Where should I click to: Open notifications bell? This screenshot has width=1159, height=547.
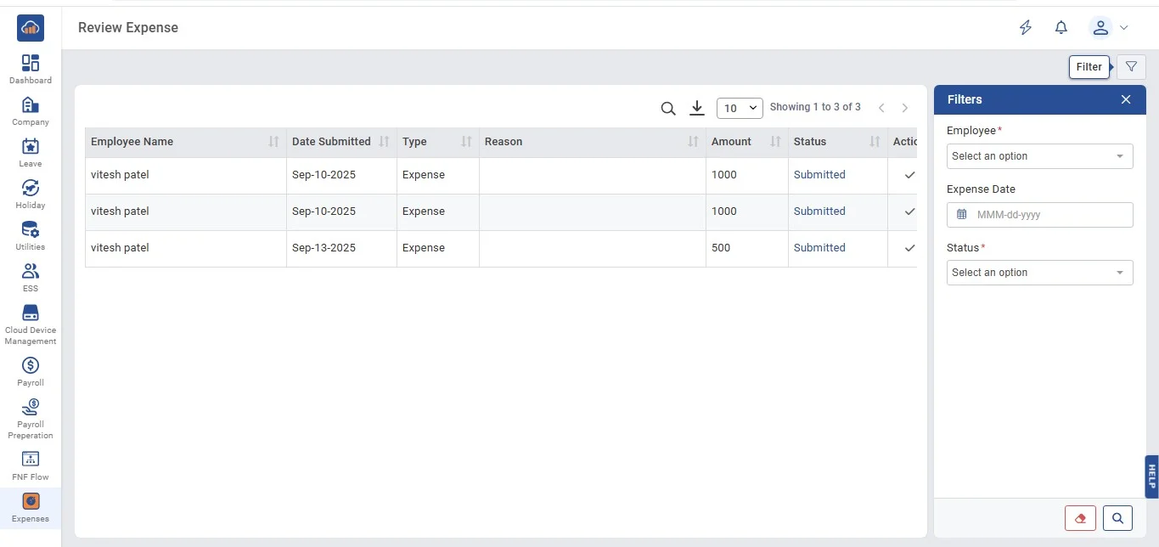point(1061,28)
